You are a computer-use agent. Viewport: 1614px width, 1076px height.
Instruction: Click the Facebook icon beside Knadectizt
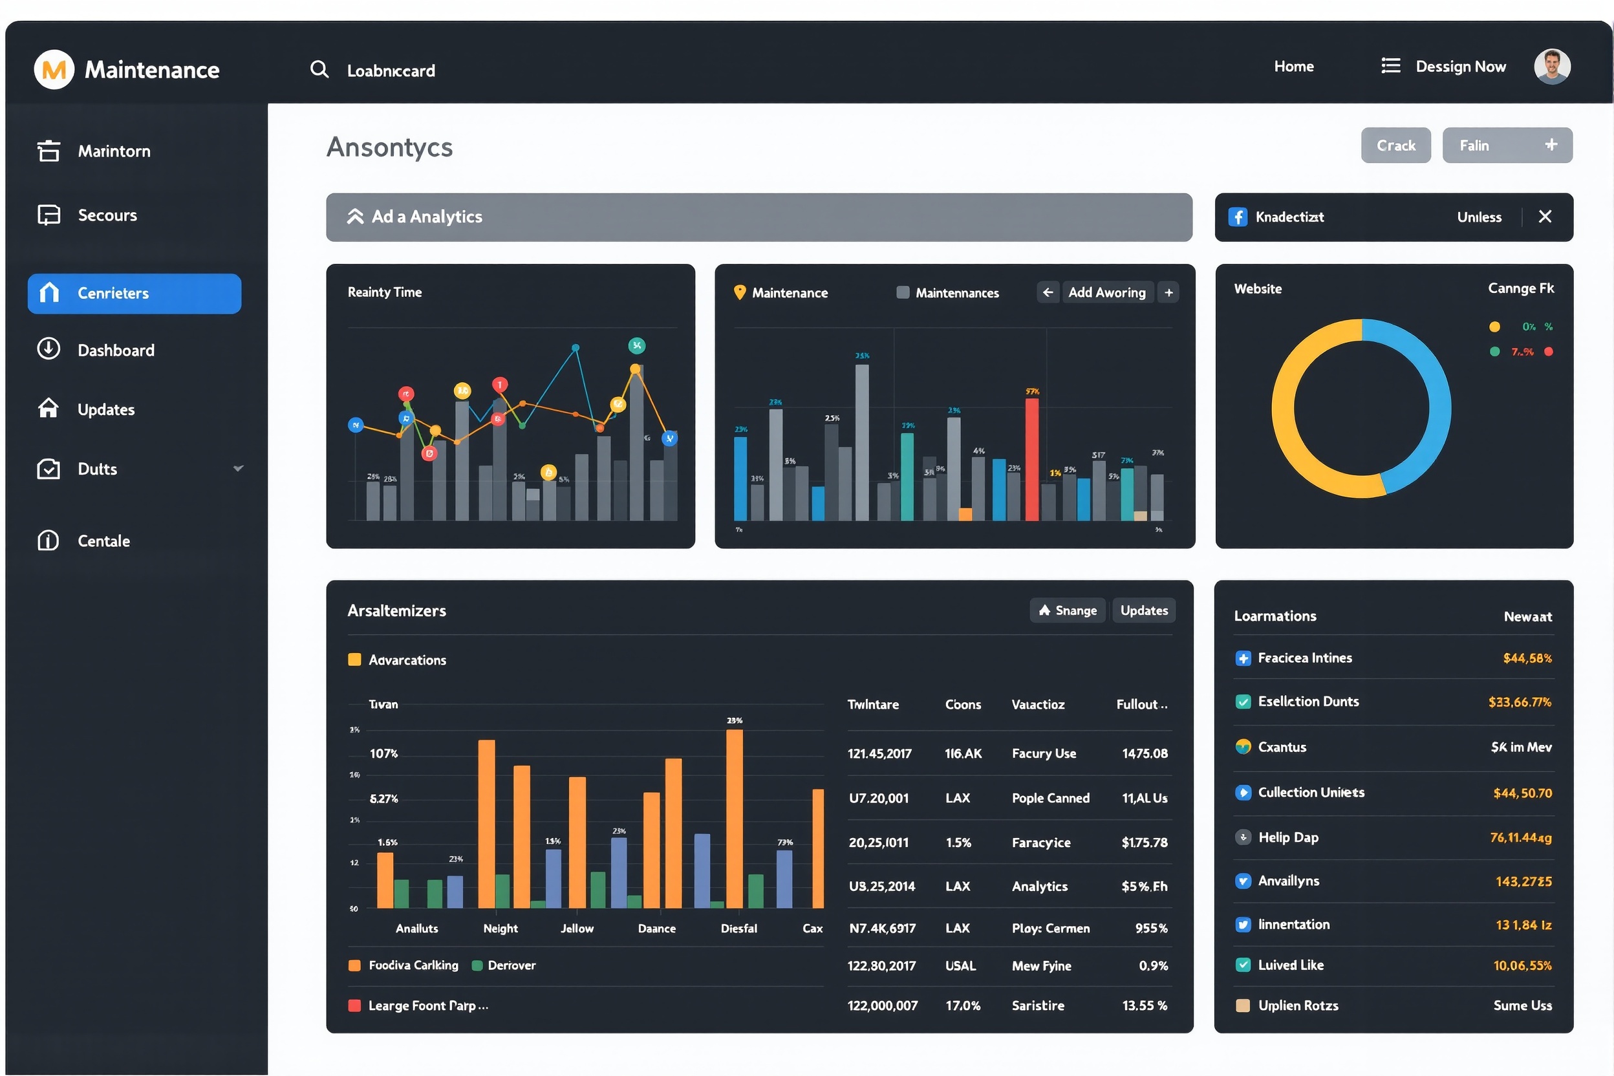click(1237, 217)
